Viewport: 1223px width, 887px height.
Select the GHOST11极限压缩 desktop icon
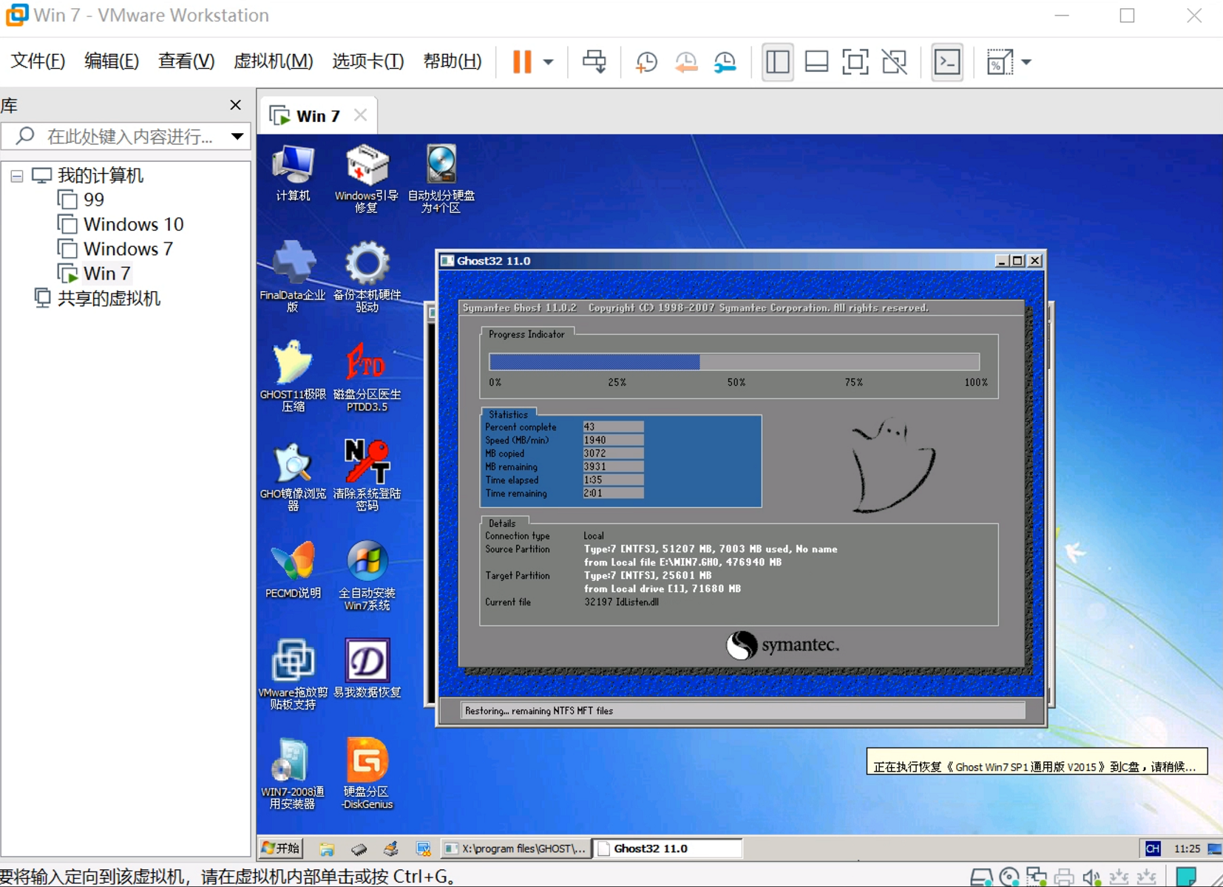293,375
